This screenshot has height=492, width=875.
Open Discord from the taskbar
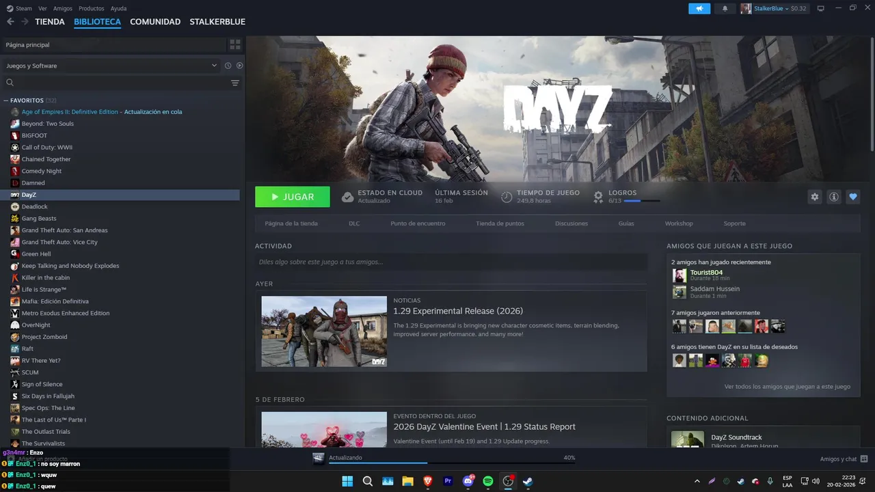(468, 481)
